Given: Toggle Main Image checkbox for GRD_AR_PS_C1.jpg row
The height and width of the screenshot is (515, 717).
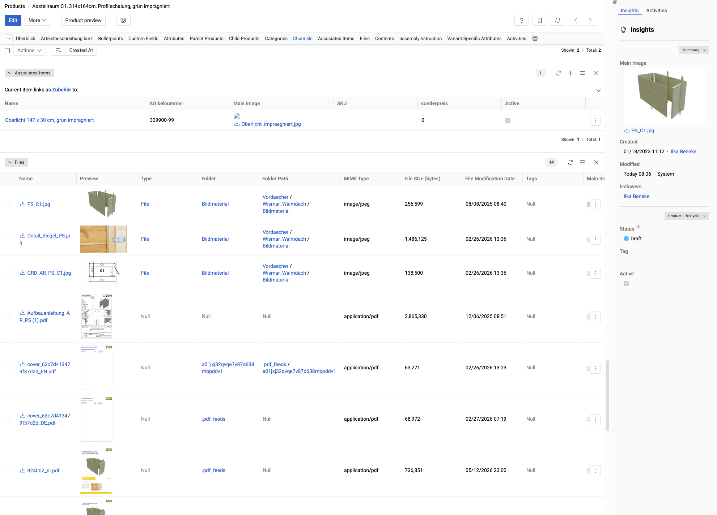Looking at the screenshot, I should [589, 273].
